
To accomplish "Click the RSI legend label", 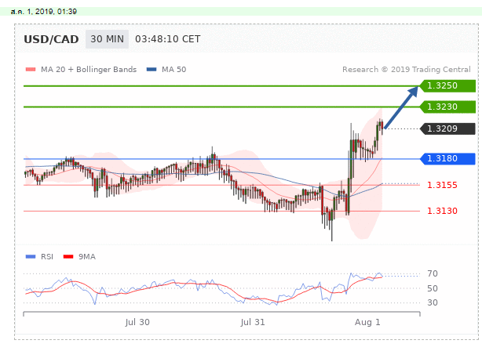I will 47,256.
